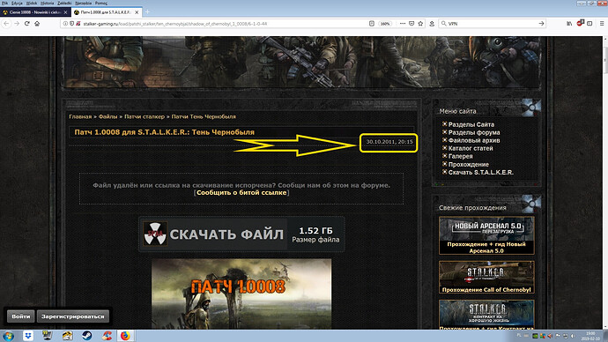Image resolution: width=608 pixels, height=342 pixels.
Task: Bookmark this page with the star icon
Action: [420, 24]
